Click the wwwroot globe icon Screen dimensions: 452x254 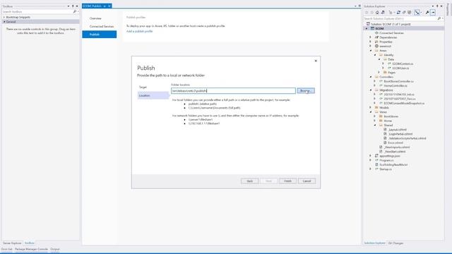point(376,46)
